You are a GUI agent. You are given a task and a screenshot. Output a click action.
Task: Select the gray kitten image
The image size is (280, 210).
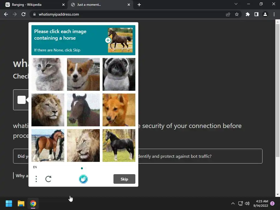tap(48, 74)
